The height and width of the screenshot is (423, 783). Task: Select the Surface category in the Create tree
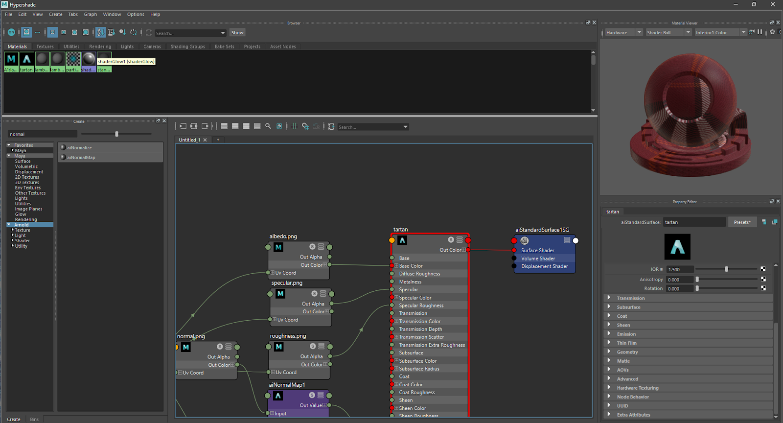pos(23,161)
